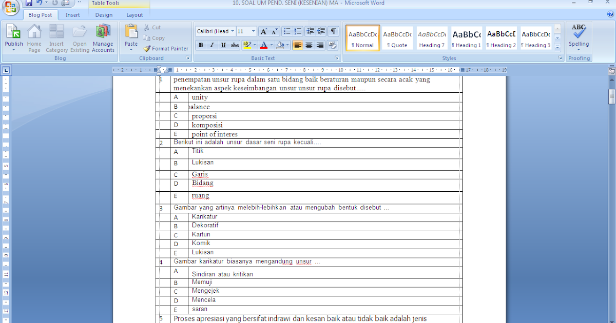Open the font size dropdown

pyautogui.click(x=253, y=31)
